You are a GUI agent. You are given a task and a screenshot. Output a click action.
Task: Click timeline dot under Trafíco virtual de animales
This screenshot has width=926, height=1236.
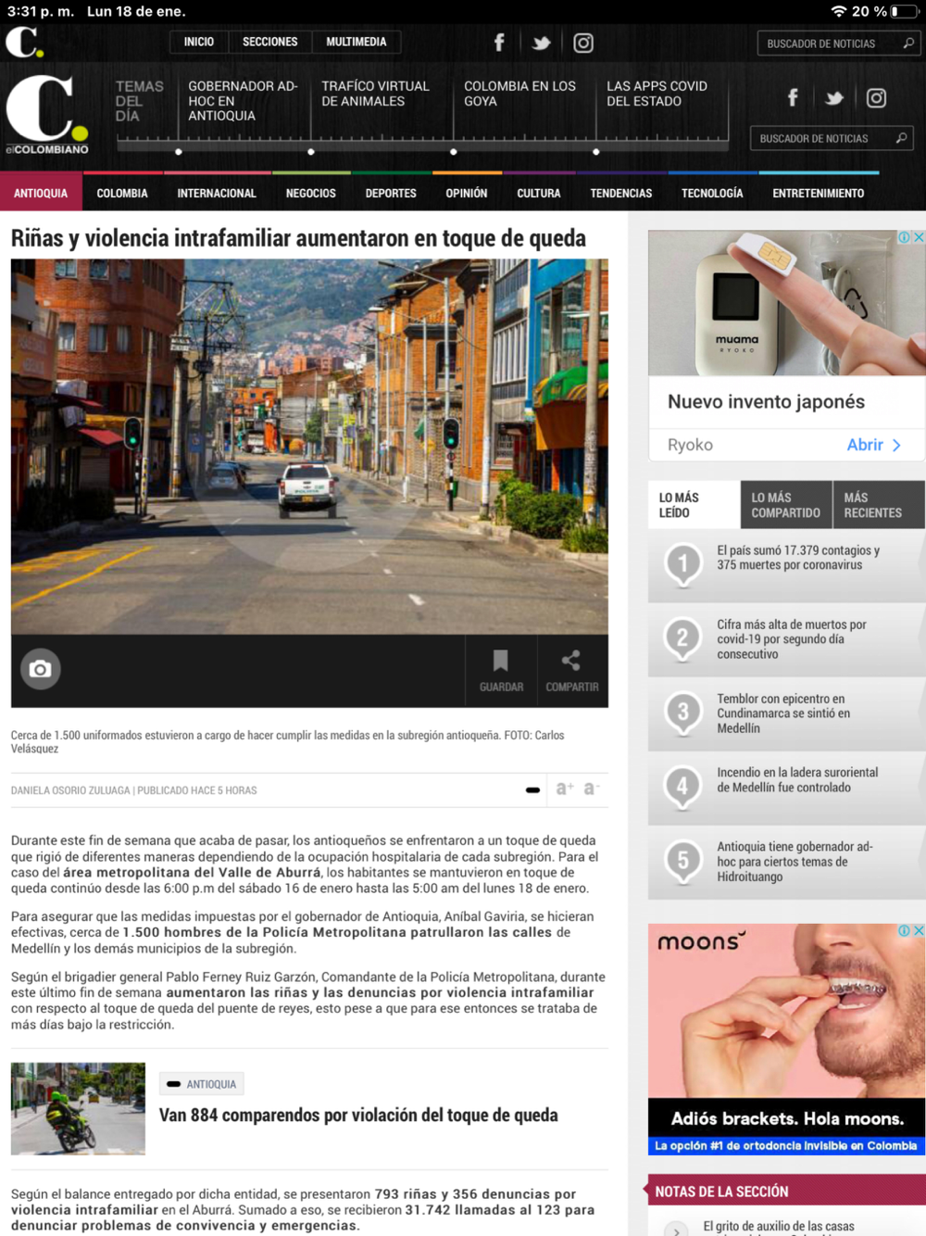[311, 151]
